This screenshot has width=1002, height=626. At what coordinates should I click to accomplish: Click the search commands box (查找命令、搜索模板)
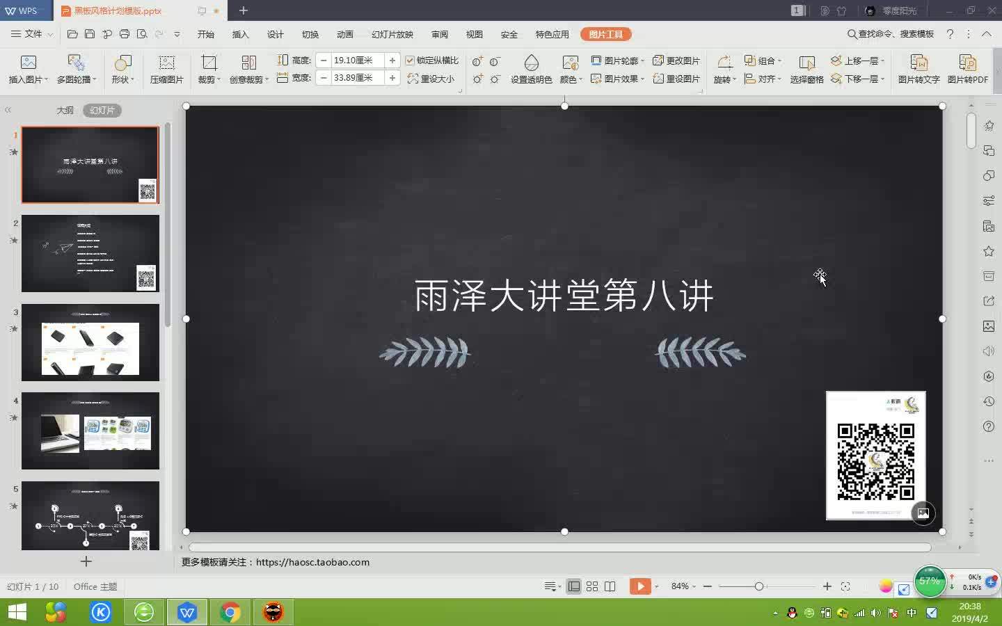point(891,34)
